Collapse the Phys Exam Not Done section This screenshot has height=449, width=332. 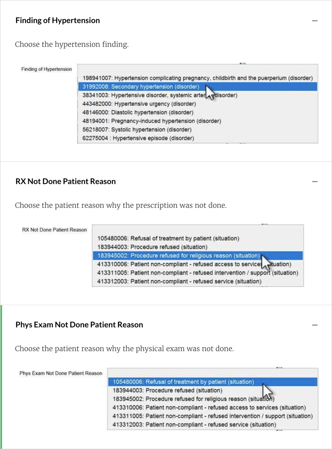point(314,325)
